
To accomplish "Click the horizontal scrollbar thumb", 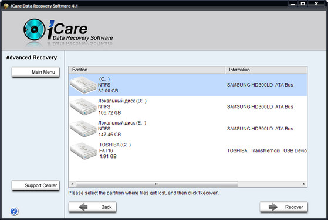I will click(x=157, y=184).
